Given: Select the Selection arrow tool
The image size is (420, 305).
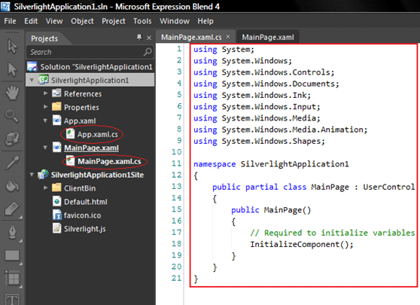Looking at the screenshot, I should click(12, 47).
